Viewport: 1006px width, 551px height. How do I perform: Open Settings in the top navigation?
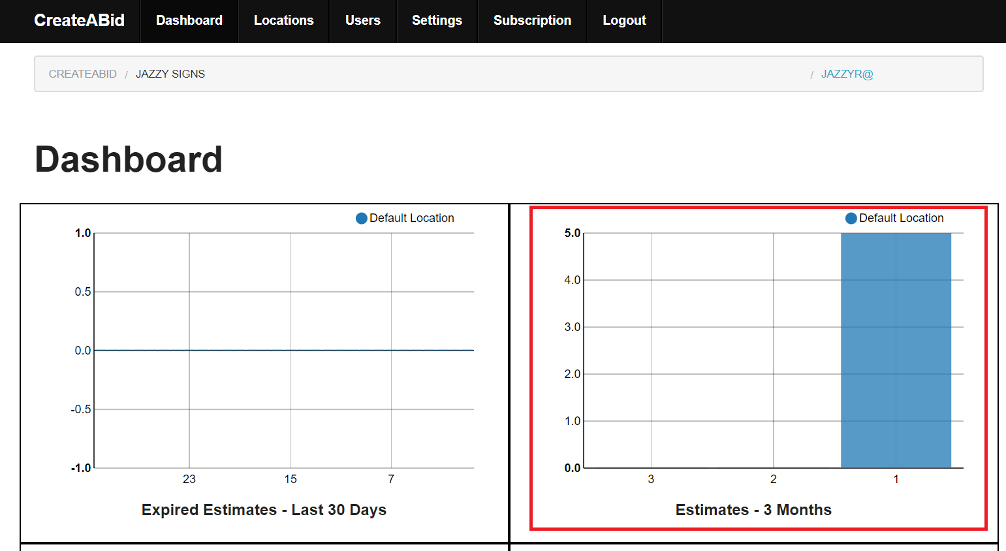point(437,21)
